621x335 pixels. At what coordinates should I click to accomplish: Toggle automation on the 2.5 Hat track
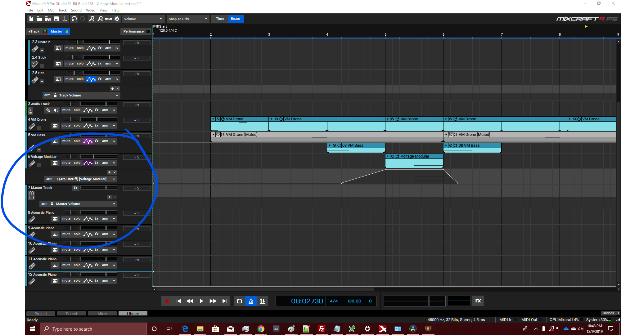pos(91,79)
